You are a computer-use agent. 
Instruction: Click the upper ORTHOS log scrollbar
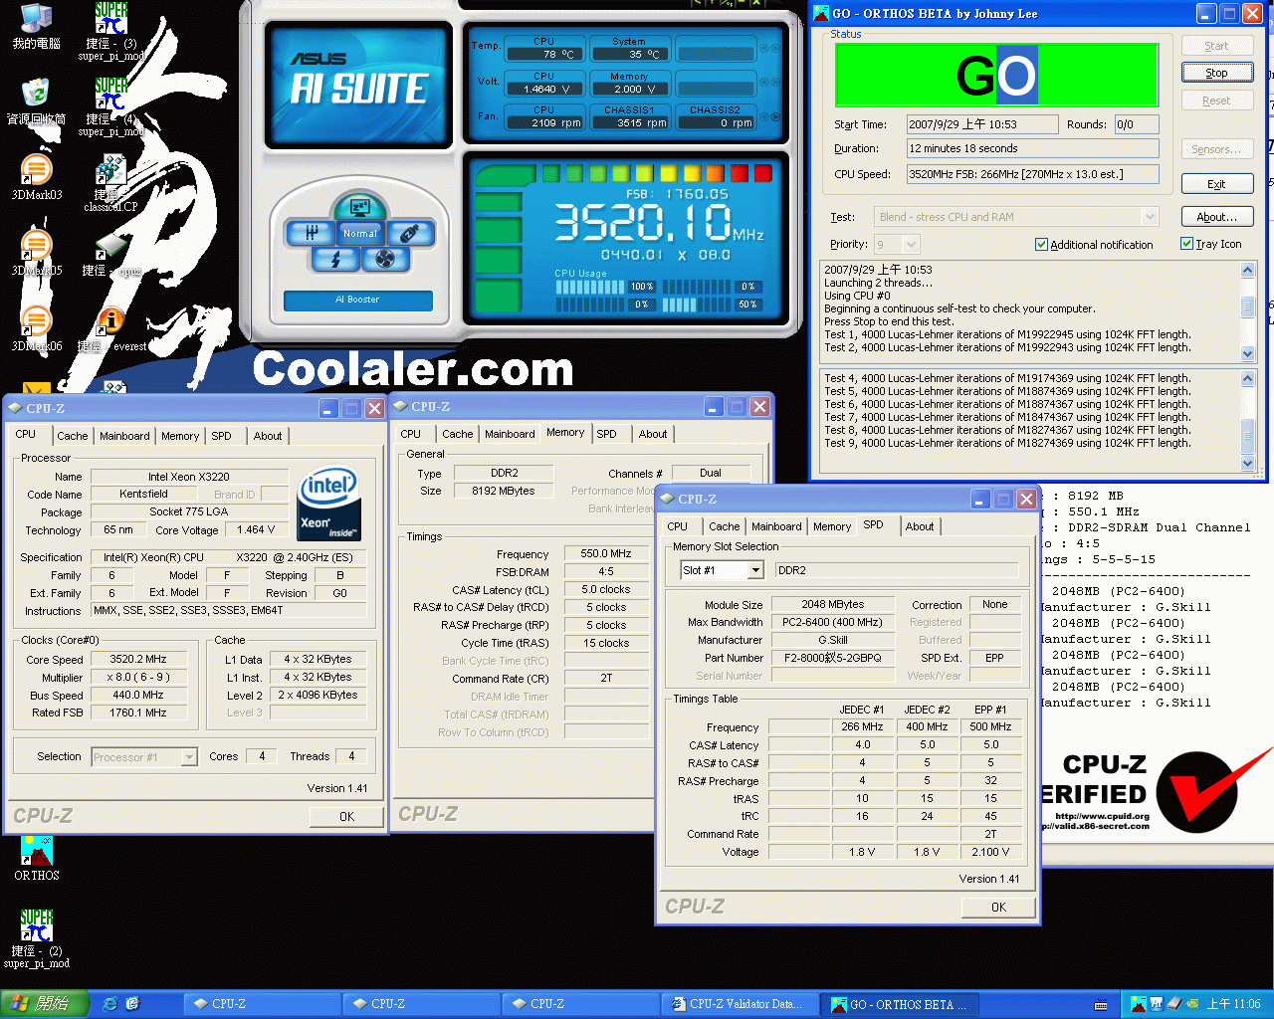pyautogui.click(x=1247, y=311)
